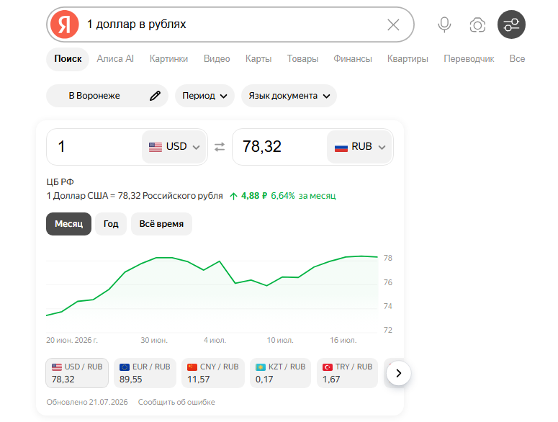
Task: Select the Месяц chart period
Action: click(68, 224)
